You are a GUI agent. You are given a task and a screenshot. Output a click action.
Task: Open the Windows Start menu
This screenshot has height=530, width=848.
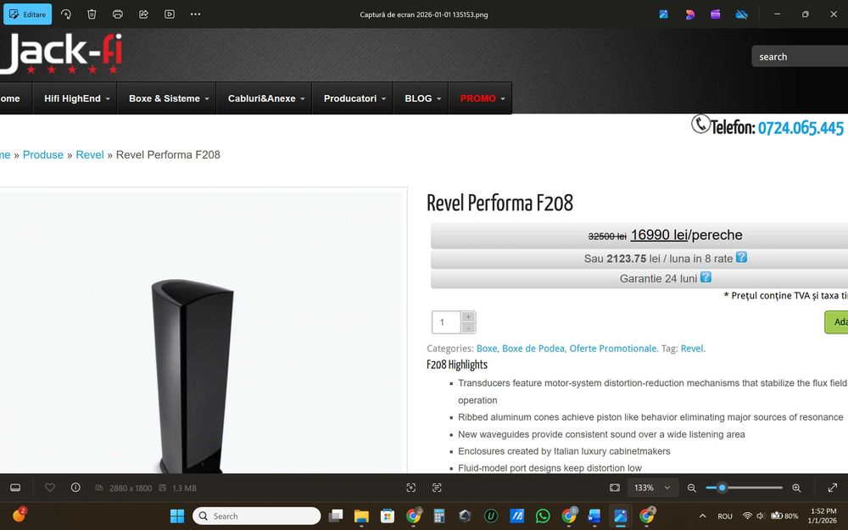[x=177, y=516]
